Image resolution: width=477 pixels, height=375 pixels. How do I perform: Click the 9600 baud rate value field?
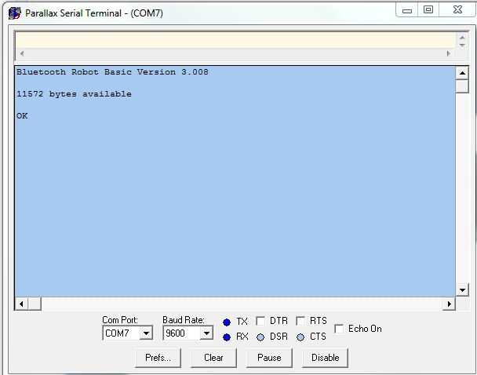tap(182, 333)
